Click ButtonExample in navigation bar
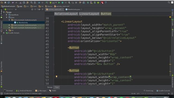The image size is (174, 98). click(x=8, y=6)
